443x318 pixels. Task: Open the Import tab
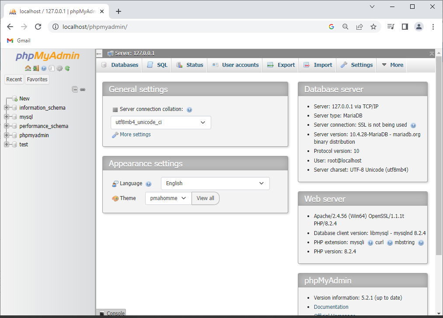[x=317, y=65]
